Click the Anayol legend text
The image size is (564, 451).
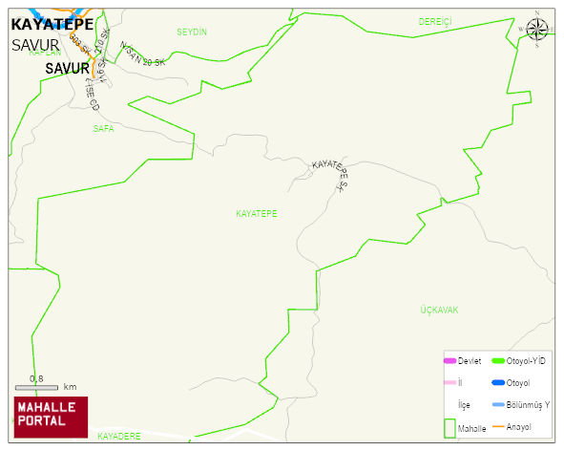pyautogui.click(x=519, y=427)
